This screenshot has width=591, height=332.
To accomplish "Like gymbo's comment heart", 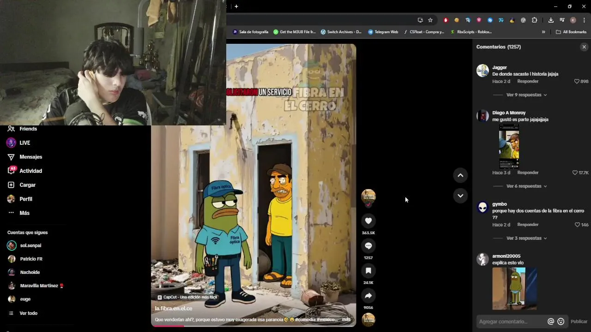I will 577,225.
